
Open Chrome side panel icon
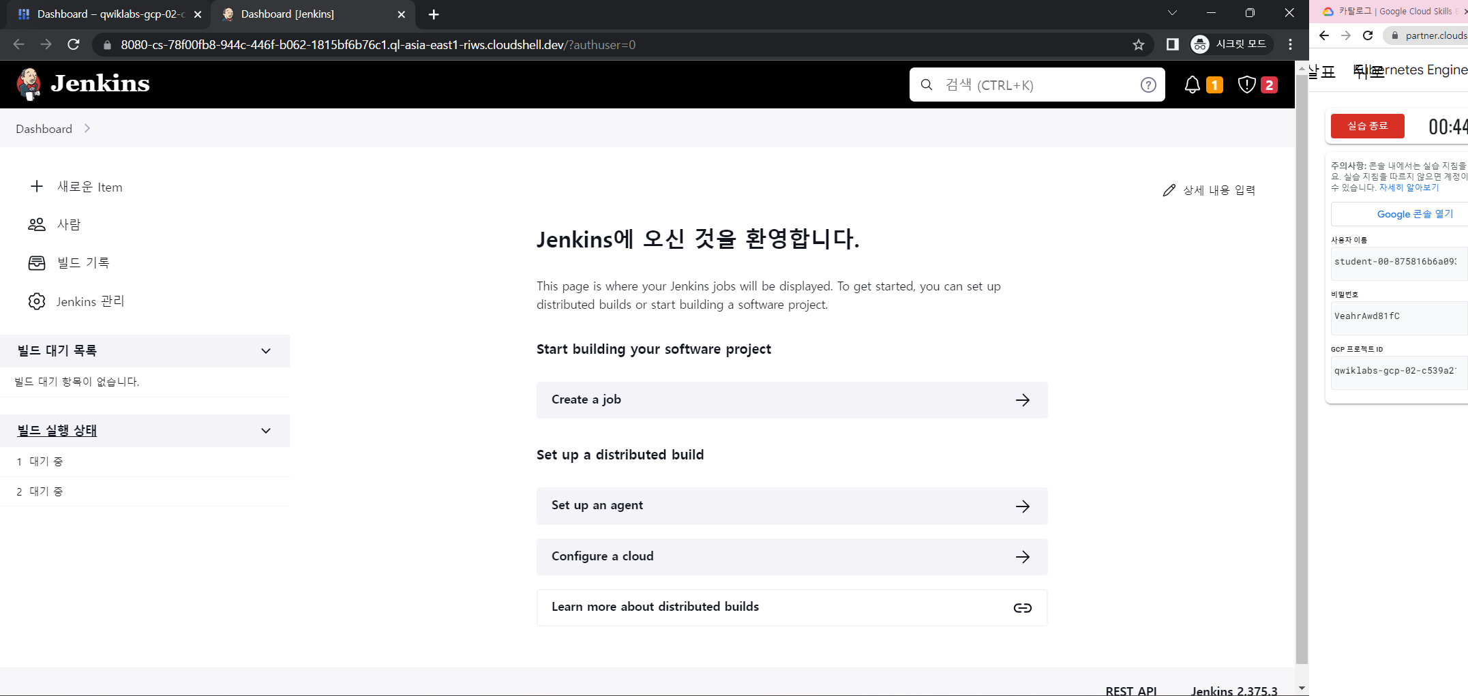tap(1173, 44)
